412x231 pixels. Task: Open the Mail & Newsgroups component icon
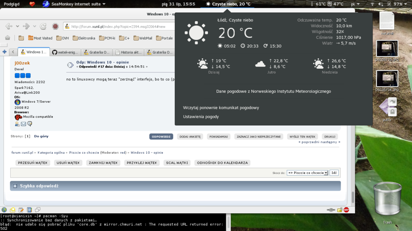point(13,210)
